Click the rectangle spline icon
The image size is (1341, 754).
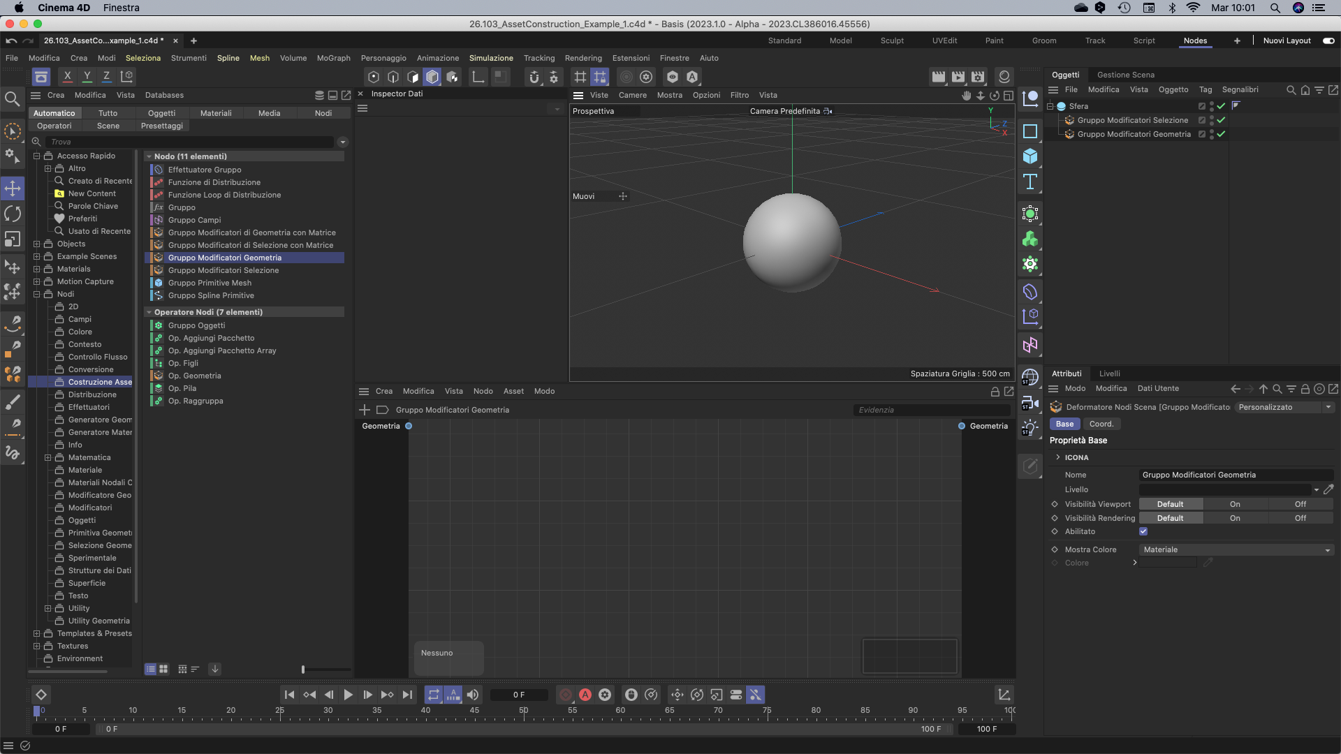click(1030, 131)
